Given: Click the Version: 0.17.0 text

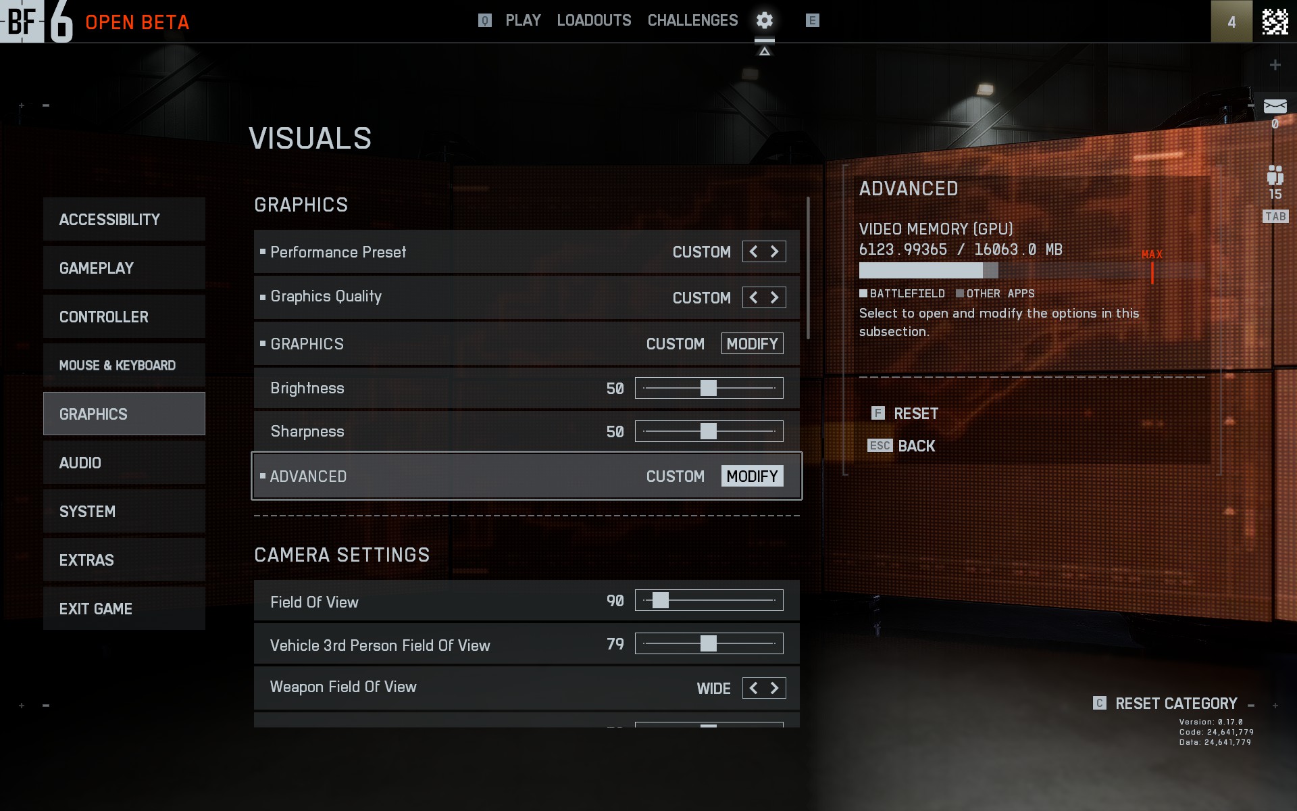Looking at the screenshot, I should click(1211, 722).
